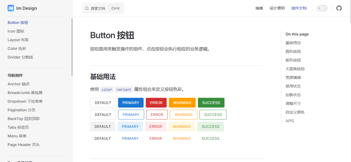Go to Color 色彩 sidebar page
Screen dimensions: 351x162
[17, 48]
